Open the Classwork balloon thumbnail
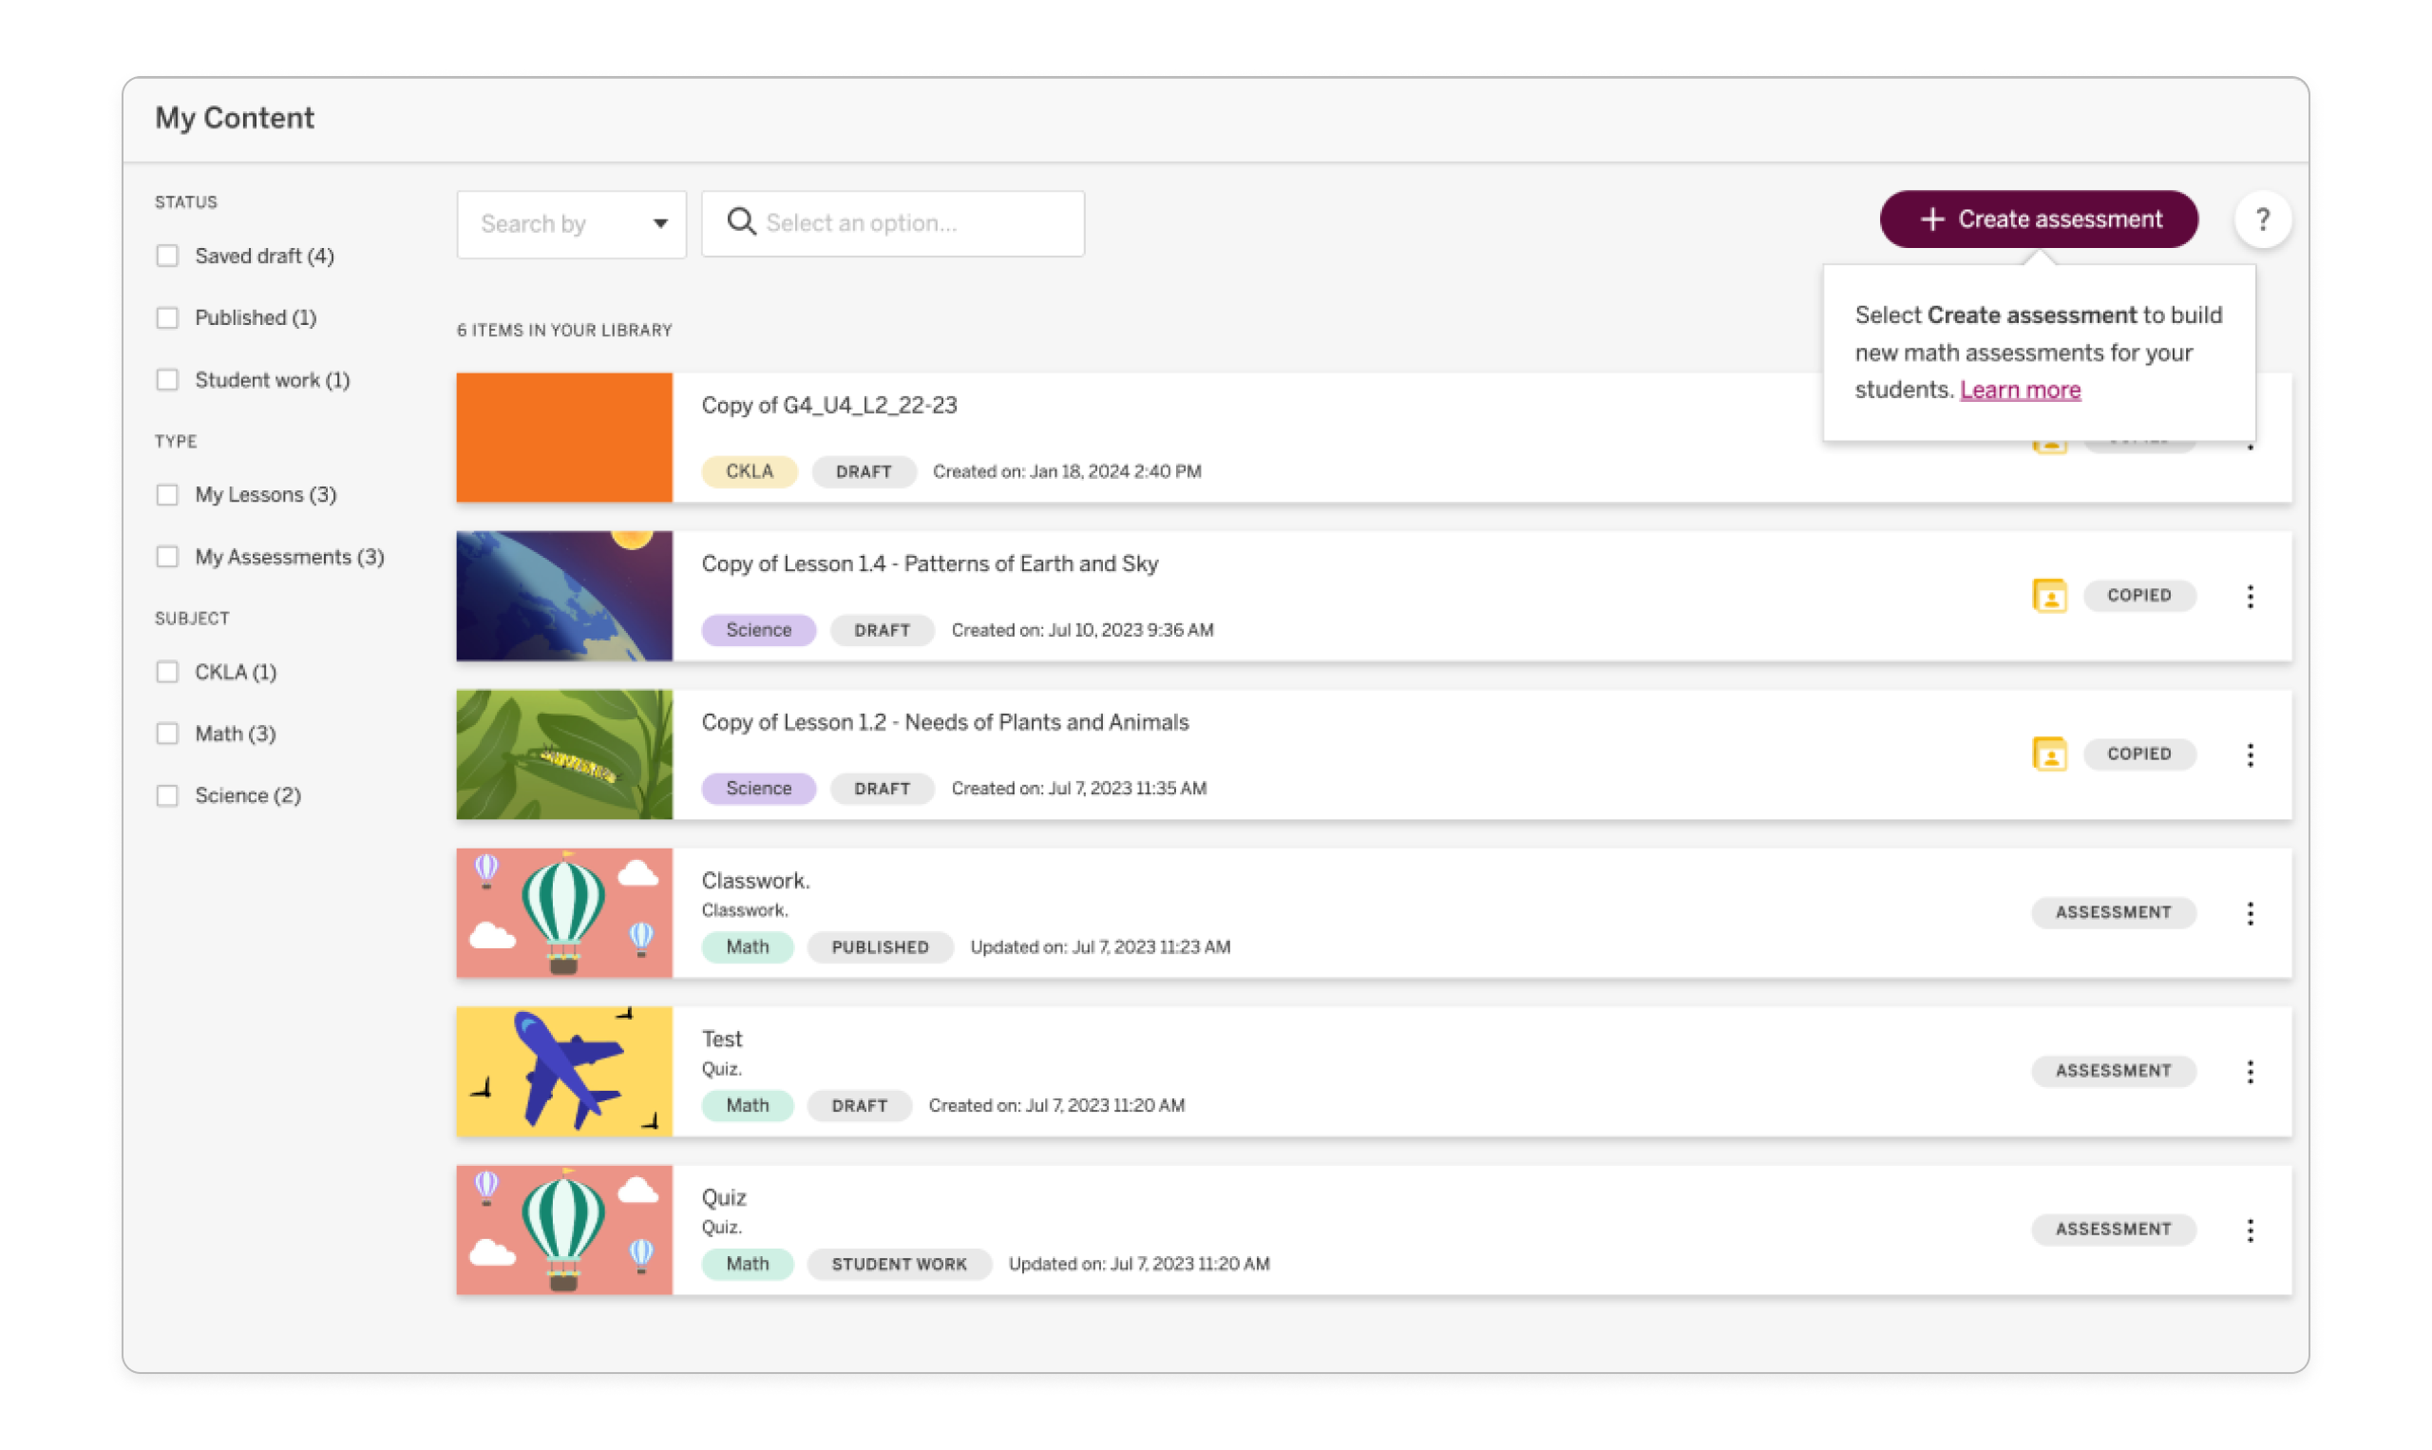Image resolution: width=2432 pixels, height=1450 pixels. (x=564, y=912)
